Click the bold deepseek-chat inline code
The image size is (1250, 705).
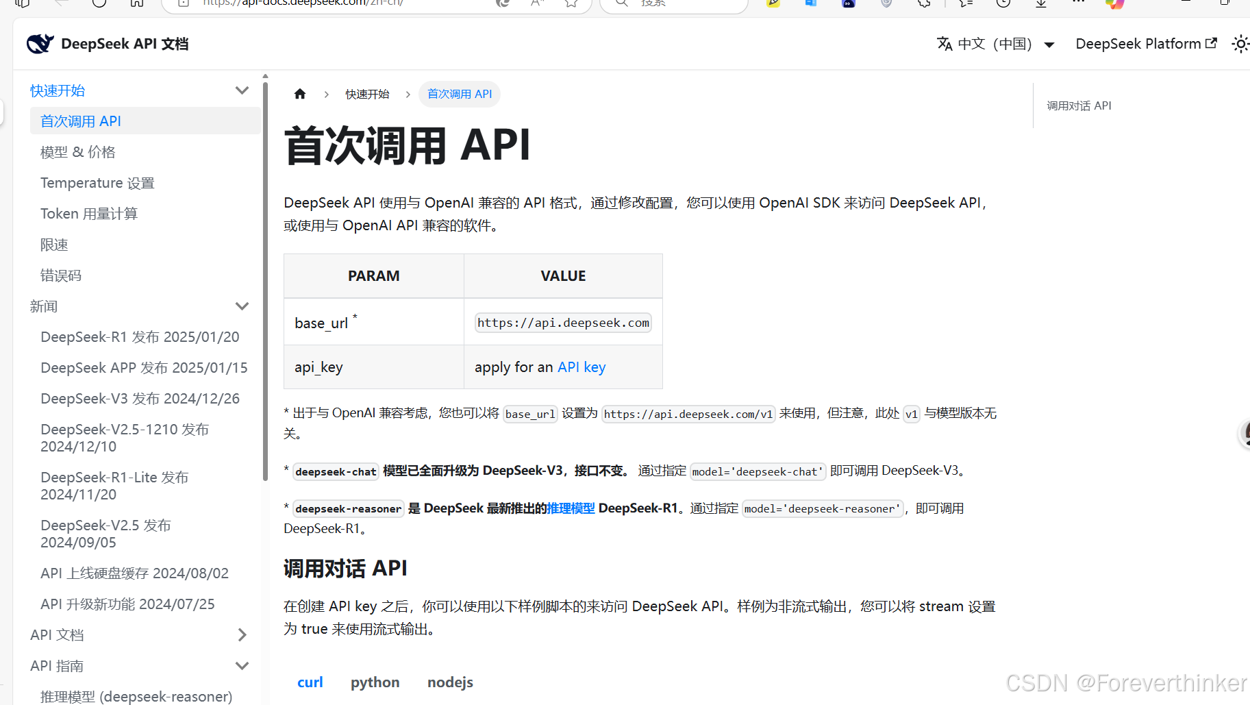[x=336, y=471]
